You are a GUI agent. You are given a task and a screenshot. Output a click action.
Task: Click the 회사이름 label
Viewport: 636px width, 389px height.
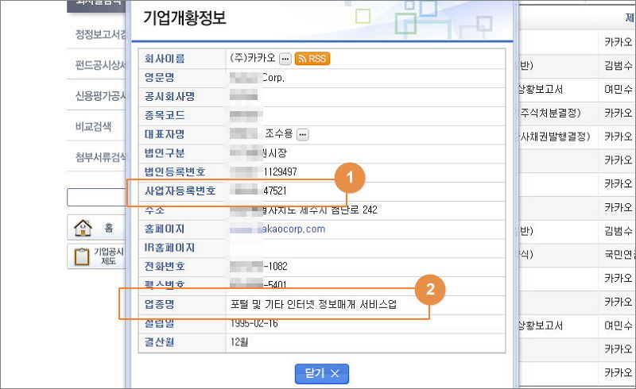pyautogui.click(x=165, y=59)
